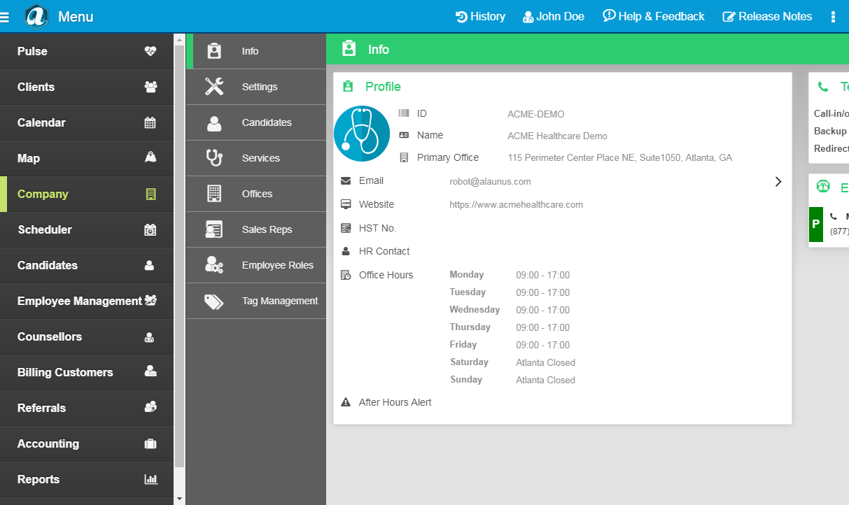Click the HST No. label

pyautogui.click(x=378, y=228)
